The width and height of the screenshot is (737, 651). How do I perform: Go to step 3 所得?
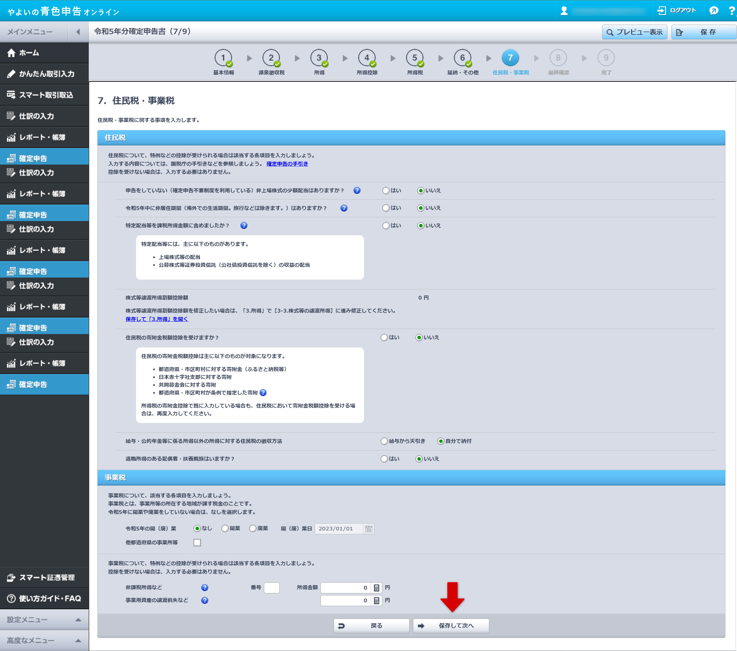point(319,58)
